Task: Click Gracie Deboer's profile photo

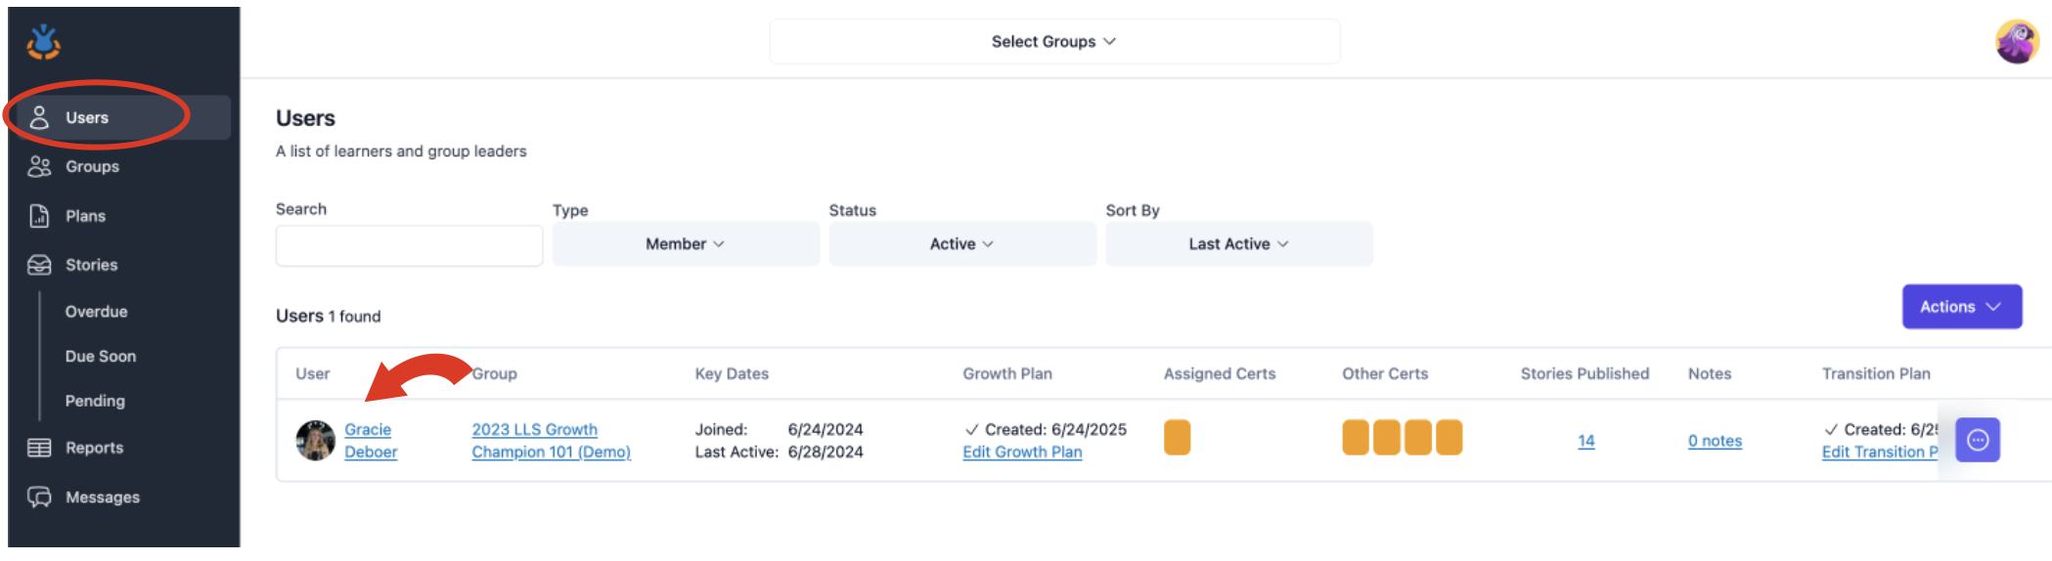Action: click(x=315, y=441)
